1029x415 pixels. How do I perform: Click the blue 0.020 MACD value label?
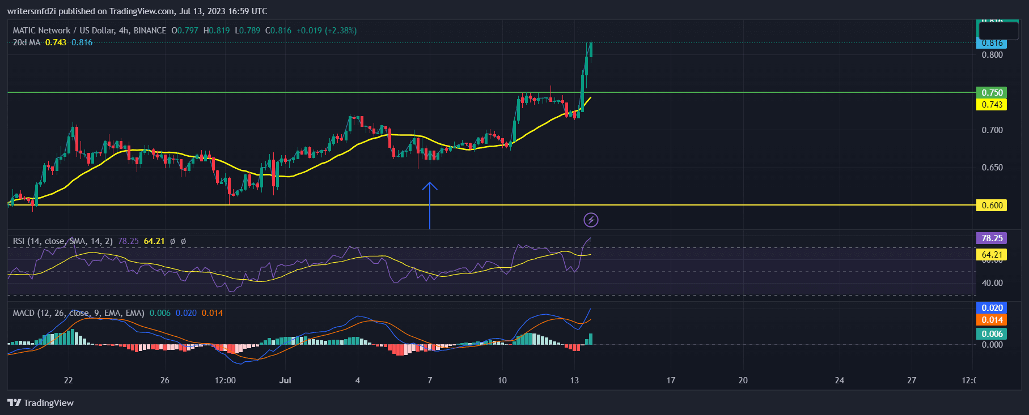[x=992, y=307]
